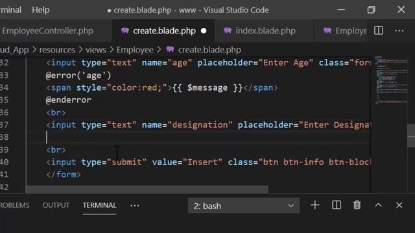Expand chevron after 'views' breadcrumb
415x233 pixels.
(x=112, y=50)
